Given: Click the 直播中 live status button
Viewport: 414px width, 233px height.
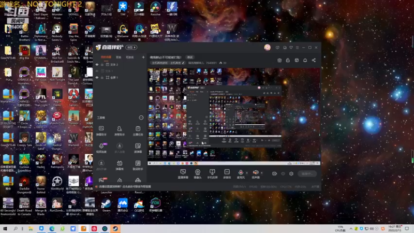Looking at the screenshot, I should (307, 173).
